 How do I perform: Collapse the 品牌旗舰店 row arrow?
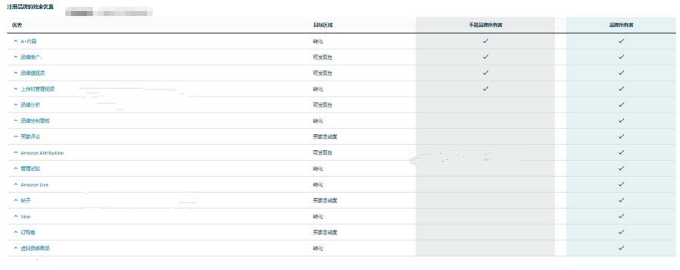pos(16,73)
